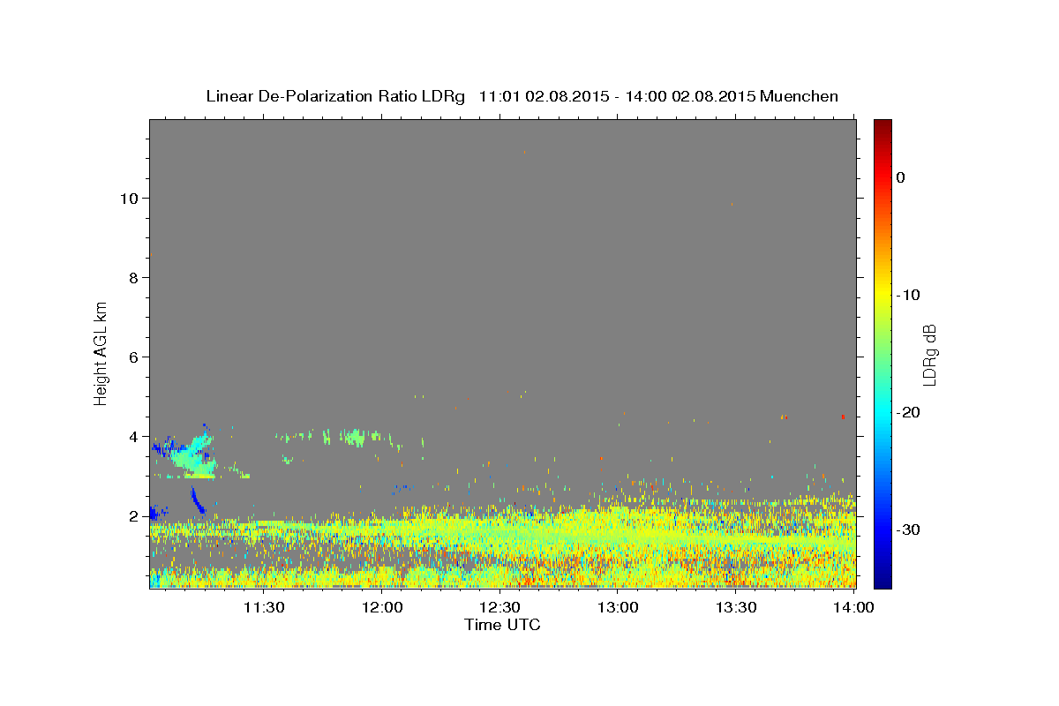Select the 12:30 time tick label

[x=500, y=607]
